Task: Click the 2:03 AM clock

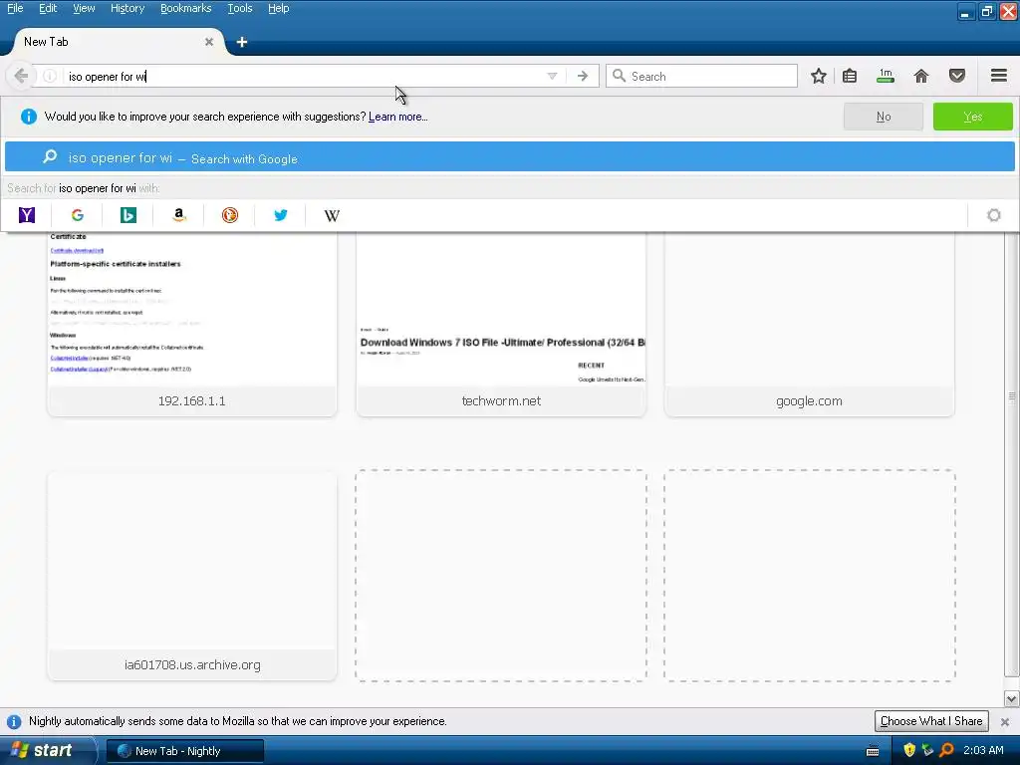Action: pos(983,750)
